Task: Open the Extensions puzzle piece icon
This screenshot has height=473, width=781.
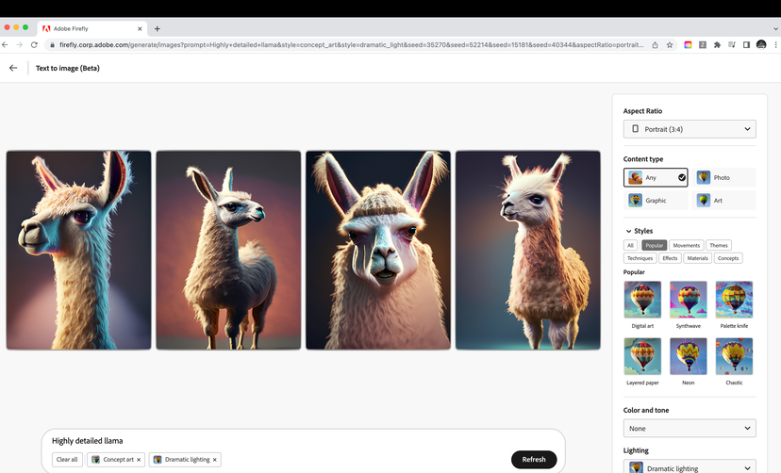Action: pyautogui.click(x=717, y=45)
